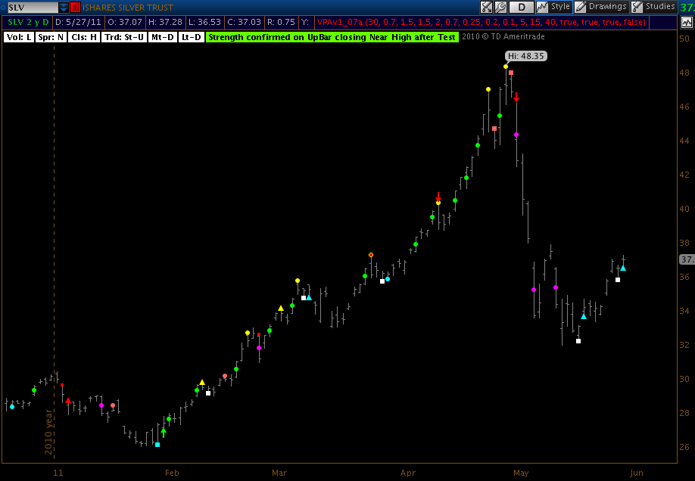Click the Apr label on the time axis
The width and height of the screenshot is (695, 481).
pyautogui.click(x=408, y=473)
